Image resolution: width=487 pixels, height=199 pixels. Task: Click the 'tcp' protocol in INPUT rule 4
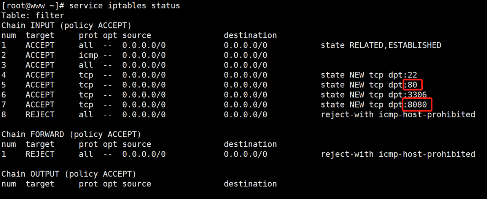coord(86,75)
